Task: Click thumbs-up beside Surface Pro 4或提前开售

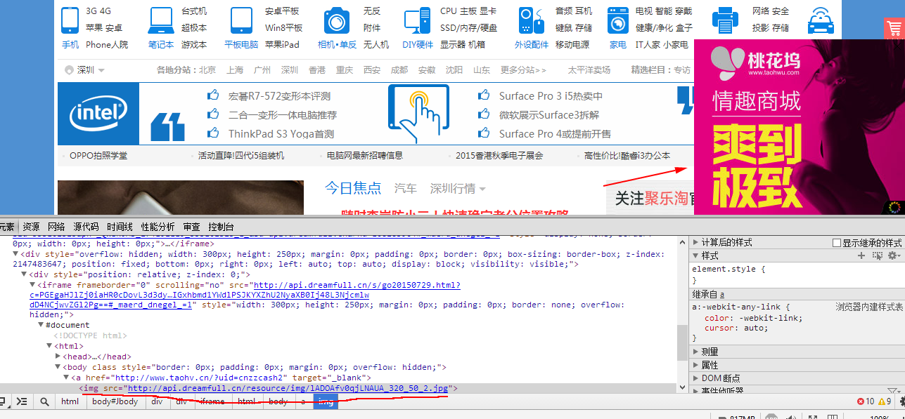Action: 484,133
